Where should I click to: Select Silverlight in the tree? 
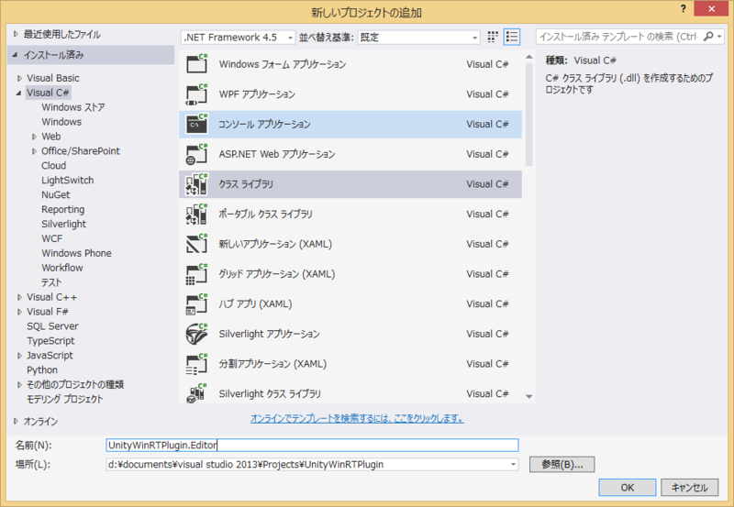pos(63,224)
